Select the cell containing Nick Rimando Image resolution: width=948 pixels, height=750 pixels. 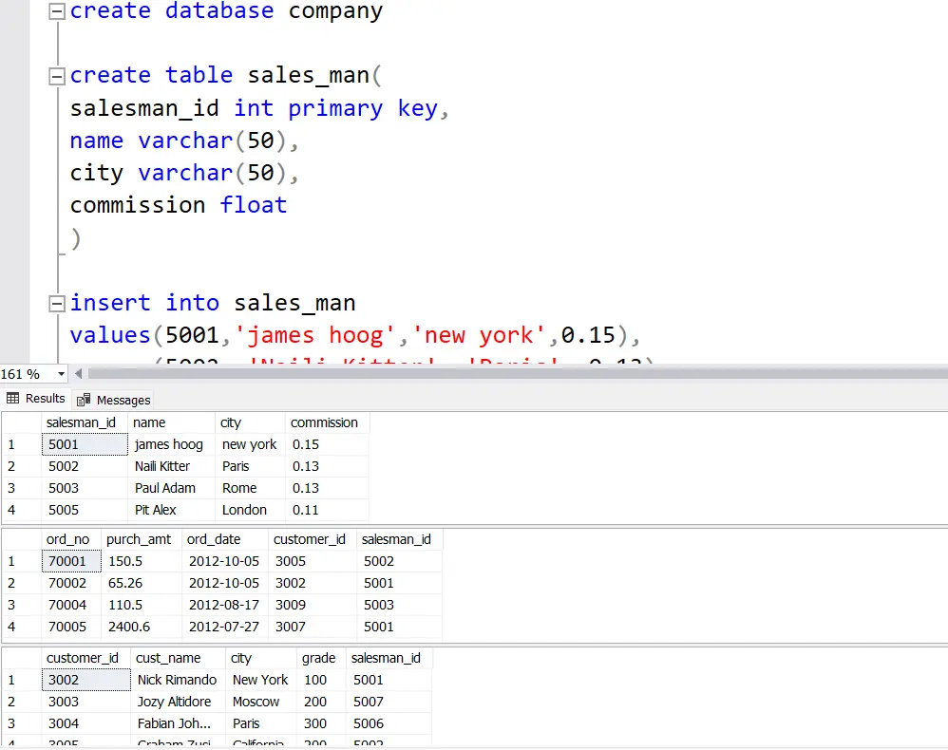177,679
